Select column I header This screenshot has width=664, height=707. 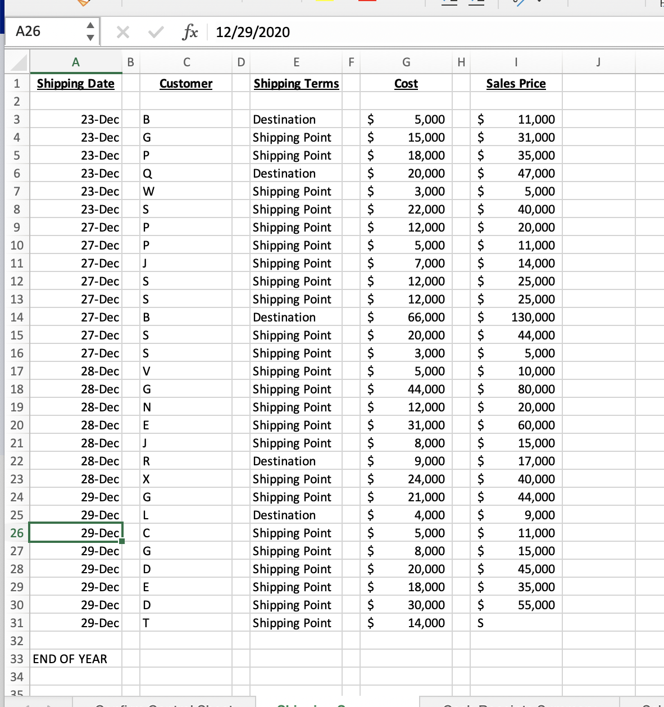point(516,62)
